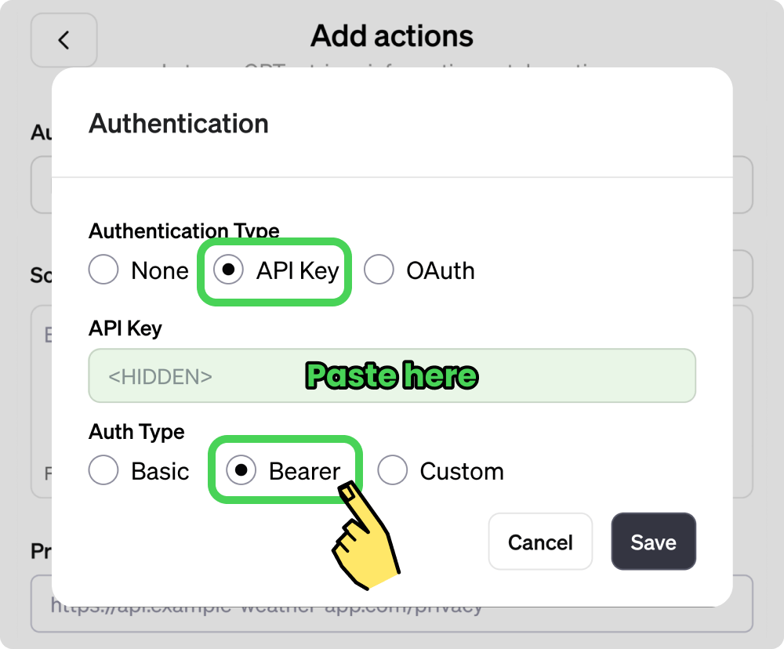The width and height of the screenshot is (784, 649).
Task: Click the Add actions page title
Action: pos(392,36)
